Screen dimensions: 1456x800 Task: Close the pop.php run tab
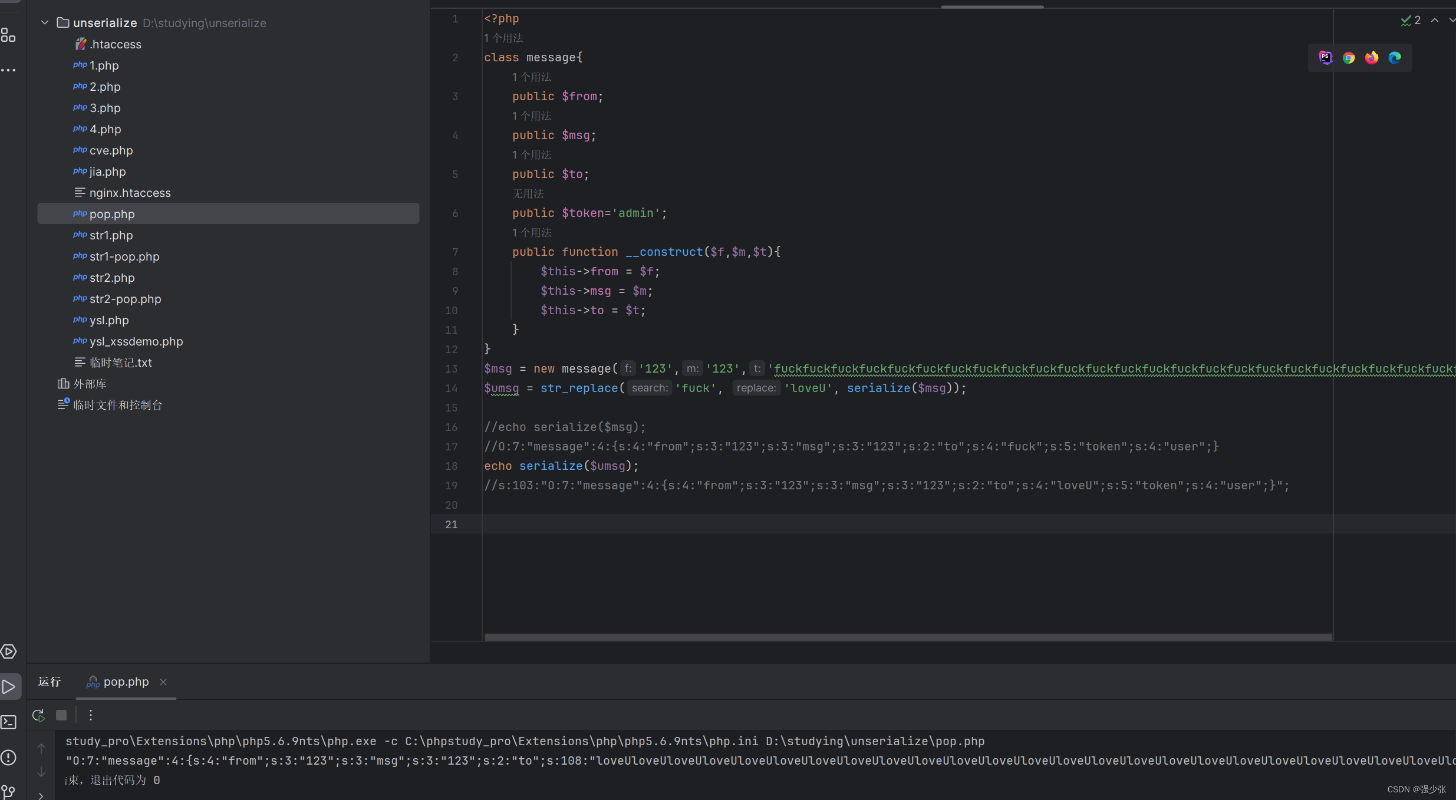click(163, 682)
